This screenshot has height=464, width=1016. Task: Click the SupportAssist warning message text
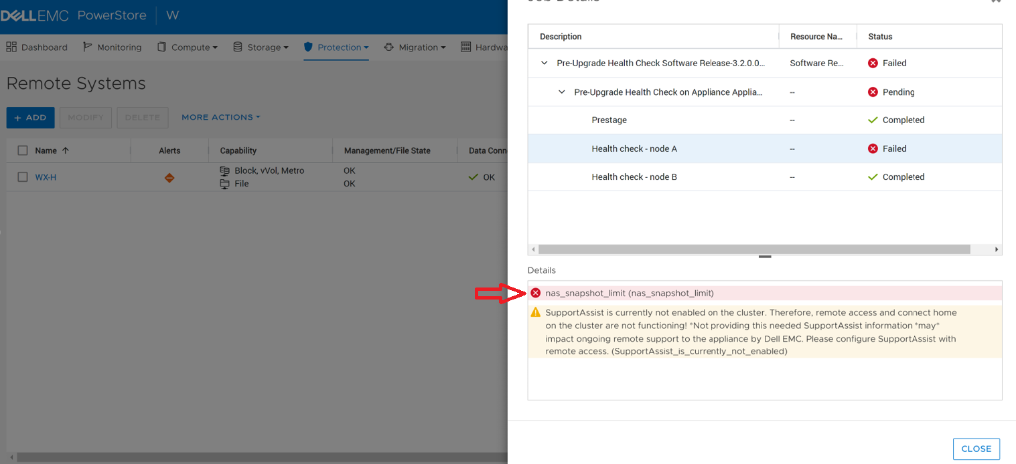[x=751, y=332]
